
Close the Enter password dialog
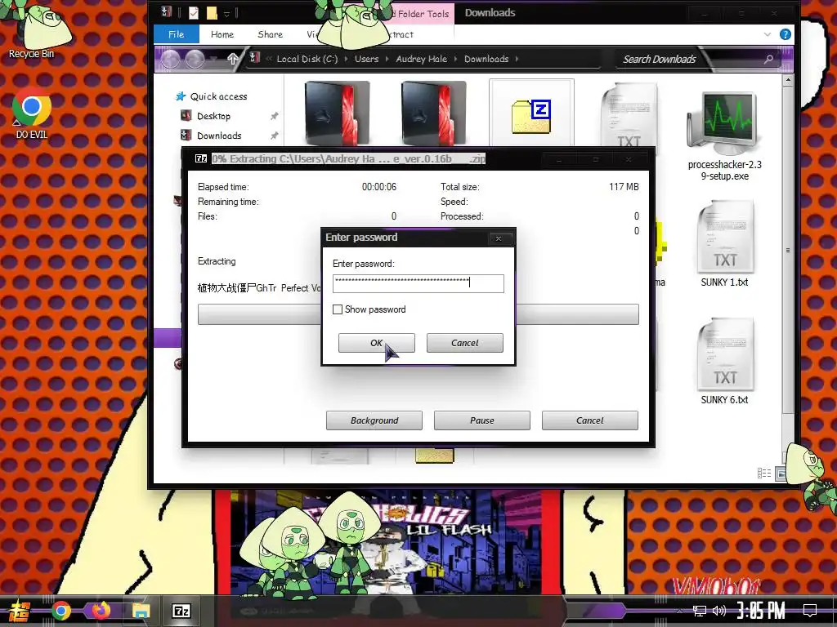tap(499, 238)
